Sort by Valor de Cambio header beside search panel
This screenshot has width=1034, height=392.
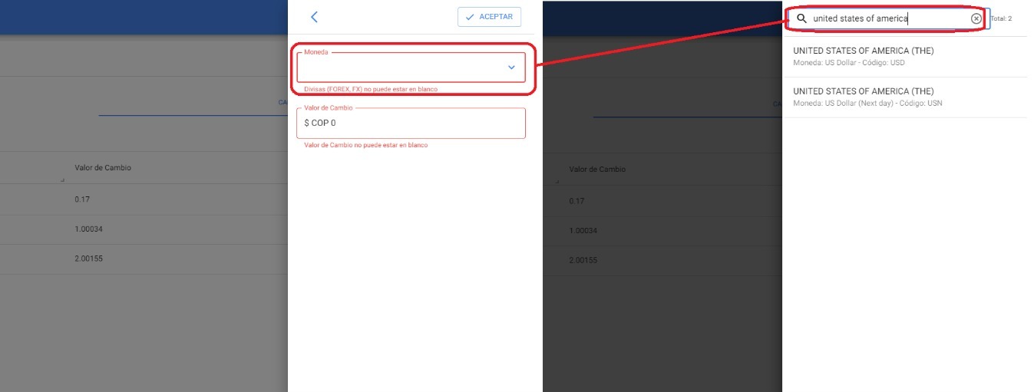(597, 169)
